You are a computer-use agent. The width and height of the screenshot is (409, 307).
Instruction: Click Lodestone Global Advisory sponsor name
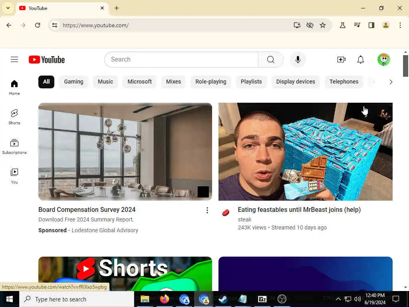coord(105,230)
